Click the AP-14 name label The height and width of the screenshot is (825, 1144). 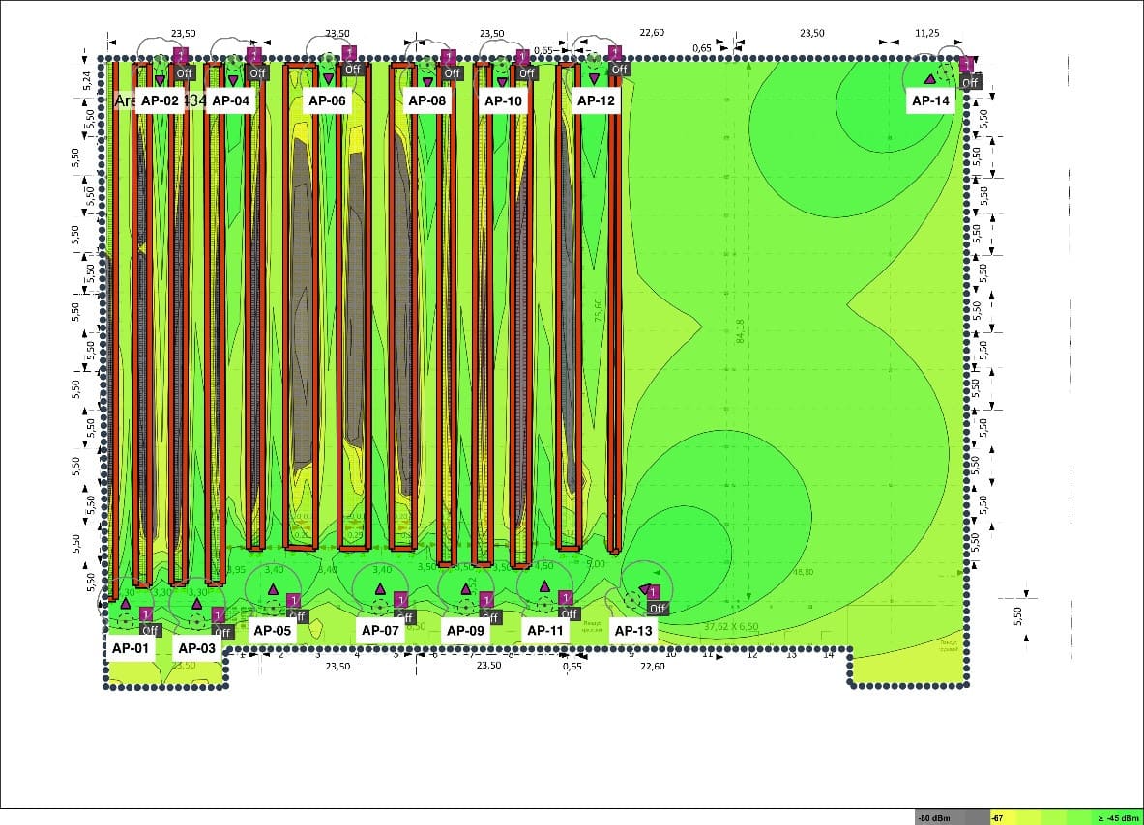[931, 100]
